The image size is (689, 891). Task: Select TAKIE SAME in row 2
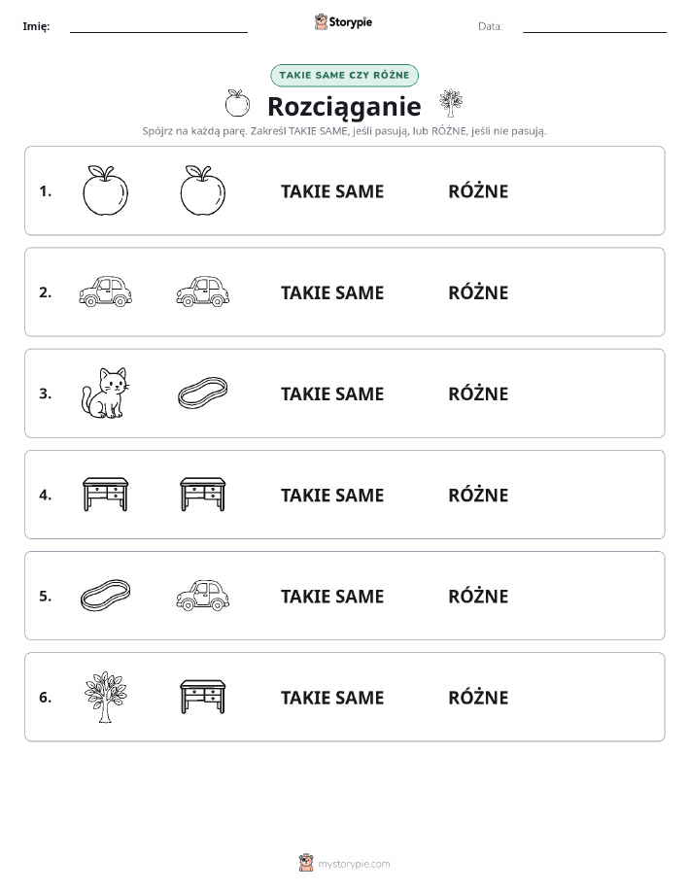tap(332, 292)
